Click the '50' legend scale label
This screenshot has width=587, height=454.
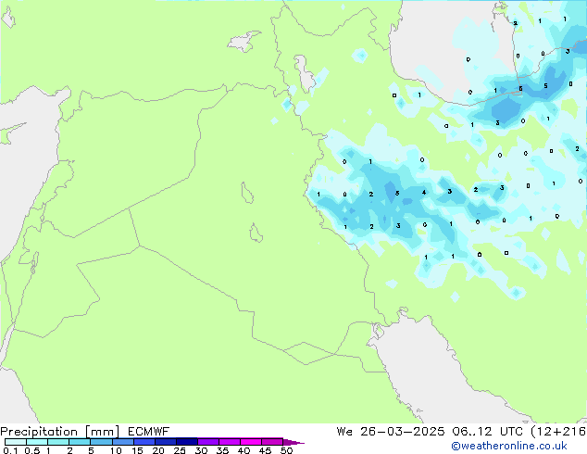tap(286, 450)
